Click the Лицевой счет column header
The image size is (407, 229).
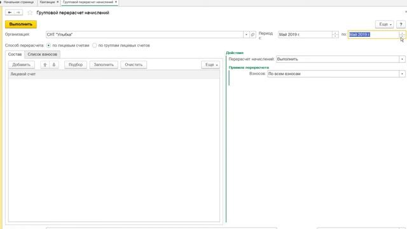click(114, 74)
